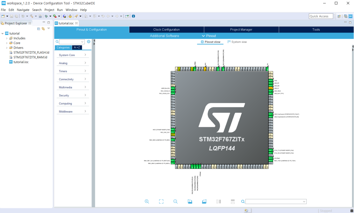Select STM32F767ZITX_FLASH.ld file
The height and width of the screenshot is (213, 354).
(x=31, y=52)
